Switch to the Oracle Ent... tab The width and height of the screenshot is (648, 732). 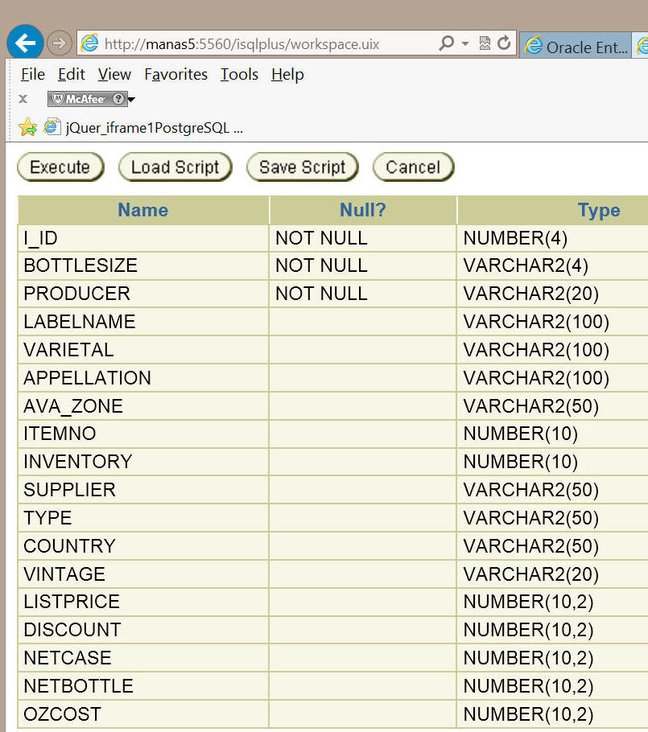coord(576,46)
